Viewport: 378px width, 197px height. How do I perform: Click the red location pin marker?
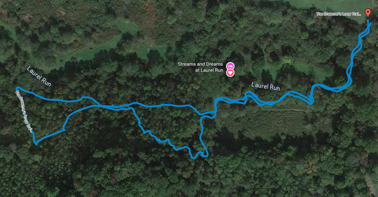(x=368, y=13)
